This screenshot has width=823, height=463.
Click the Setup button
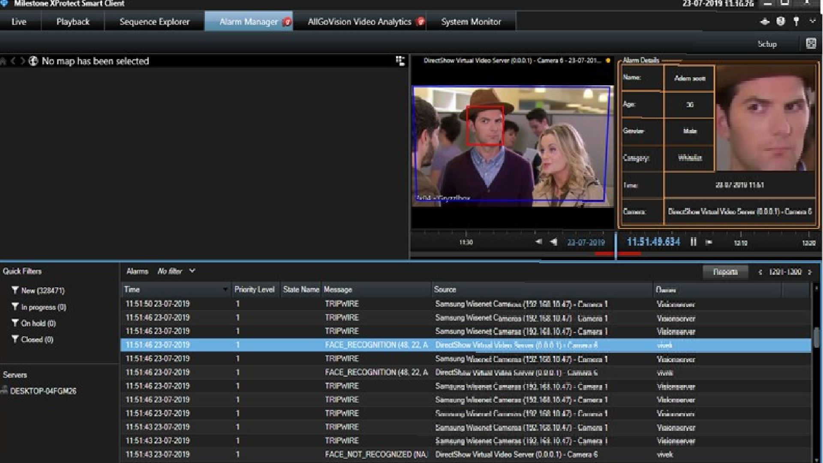point(767,44)
